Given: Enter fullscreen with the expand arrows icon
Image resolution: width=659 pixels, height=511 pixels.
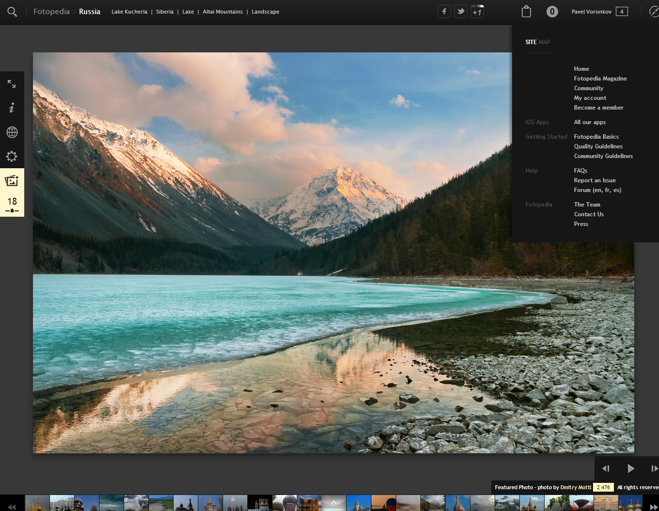Looking at the screenshot, I should (12, 84).
